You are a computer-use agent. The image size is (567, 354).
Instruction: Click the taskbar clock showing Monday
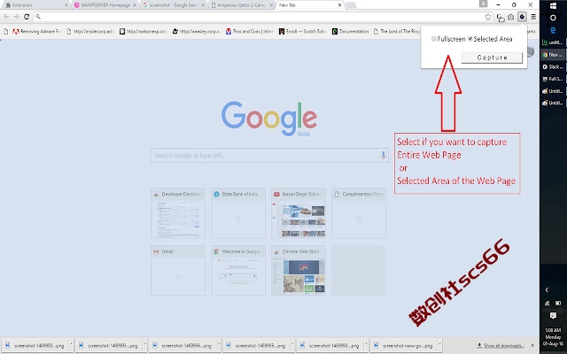[x=553, y=336]
